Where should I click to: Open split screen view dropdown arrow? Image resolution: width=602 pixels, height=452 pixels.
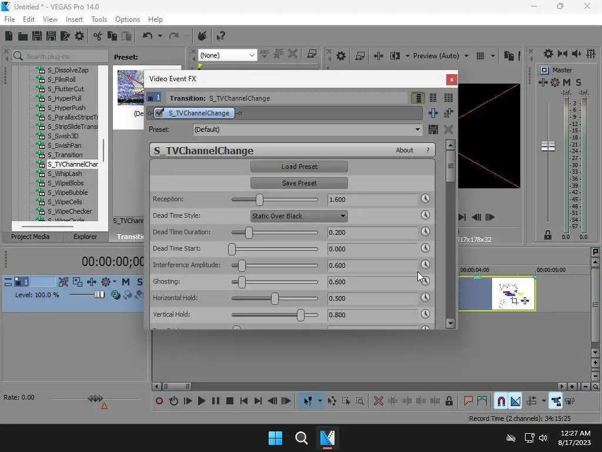click(407, 56)
